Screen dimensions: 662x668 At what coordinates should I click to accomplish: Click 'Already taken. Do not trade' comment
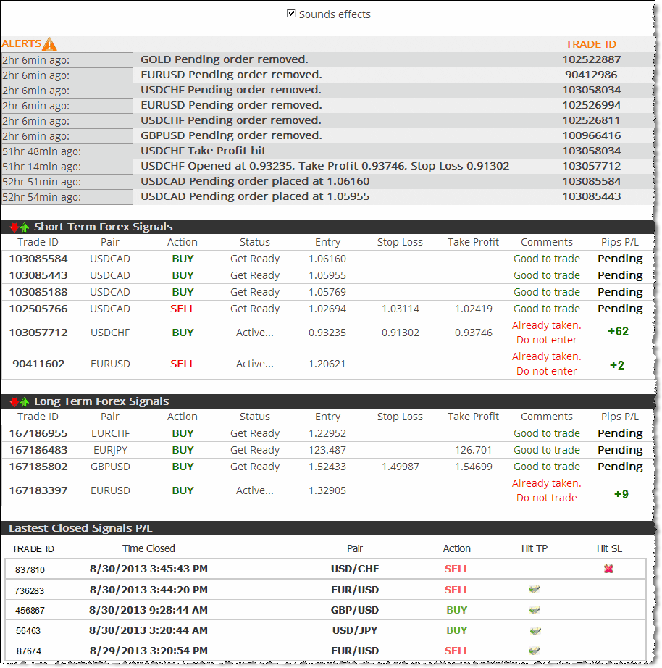click(547, 490)
